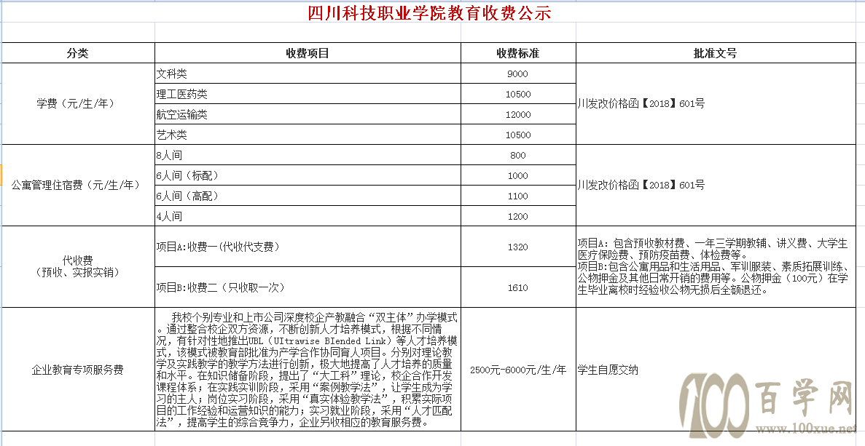Select the 学费（元/生/年） category cell
This screenshot has height=446, width=865.
tap(78, 104)
